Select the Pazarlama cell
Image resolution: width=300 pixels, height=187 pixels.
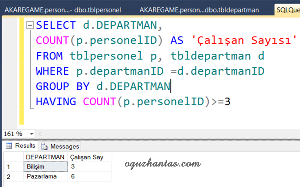46,176
